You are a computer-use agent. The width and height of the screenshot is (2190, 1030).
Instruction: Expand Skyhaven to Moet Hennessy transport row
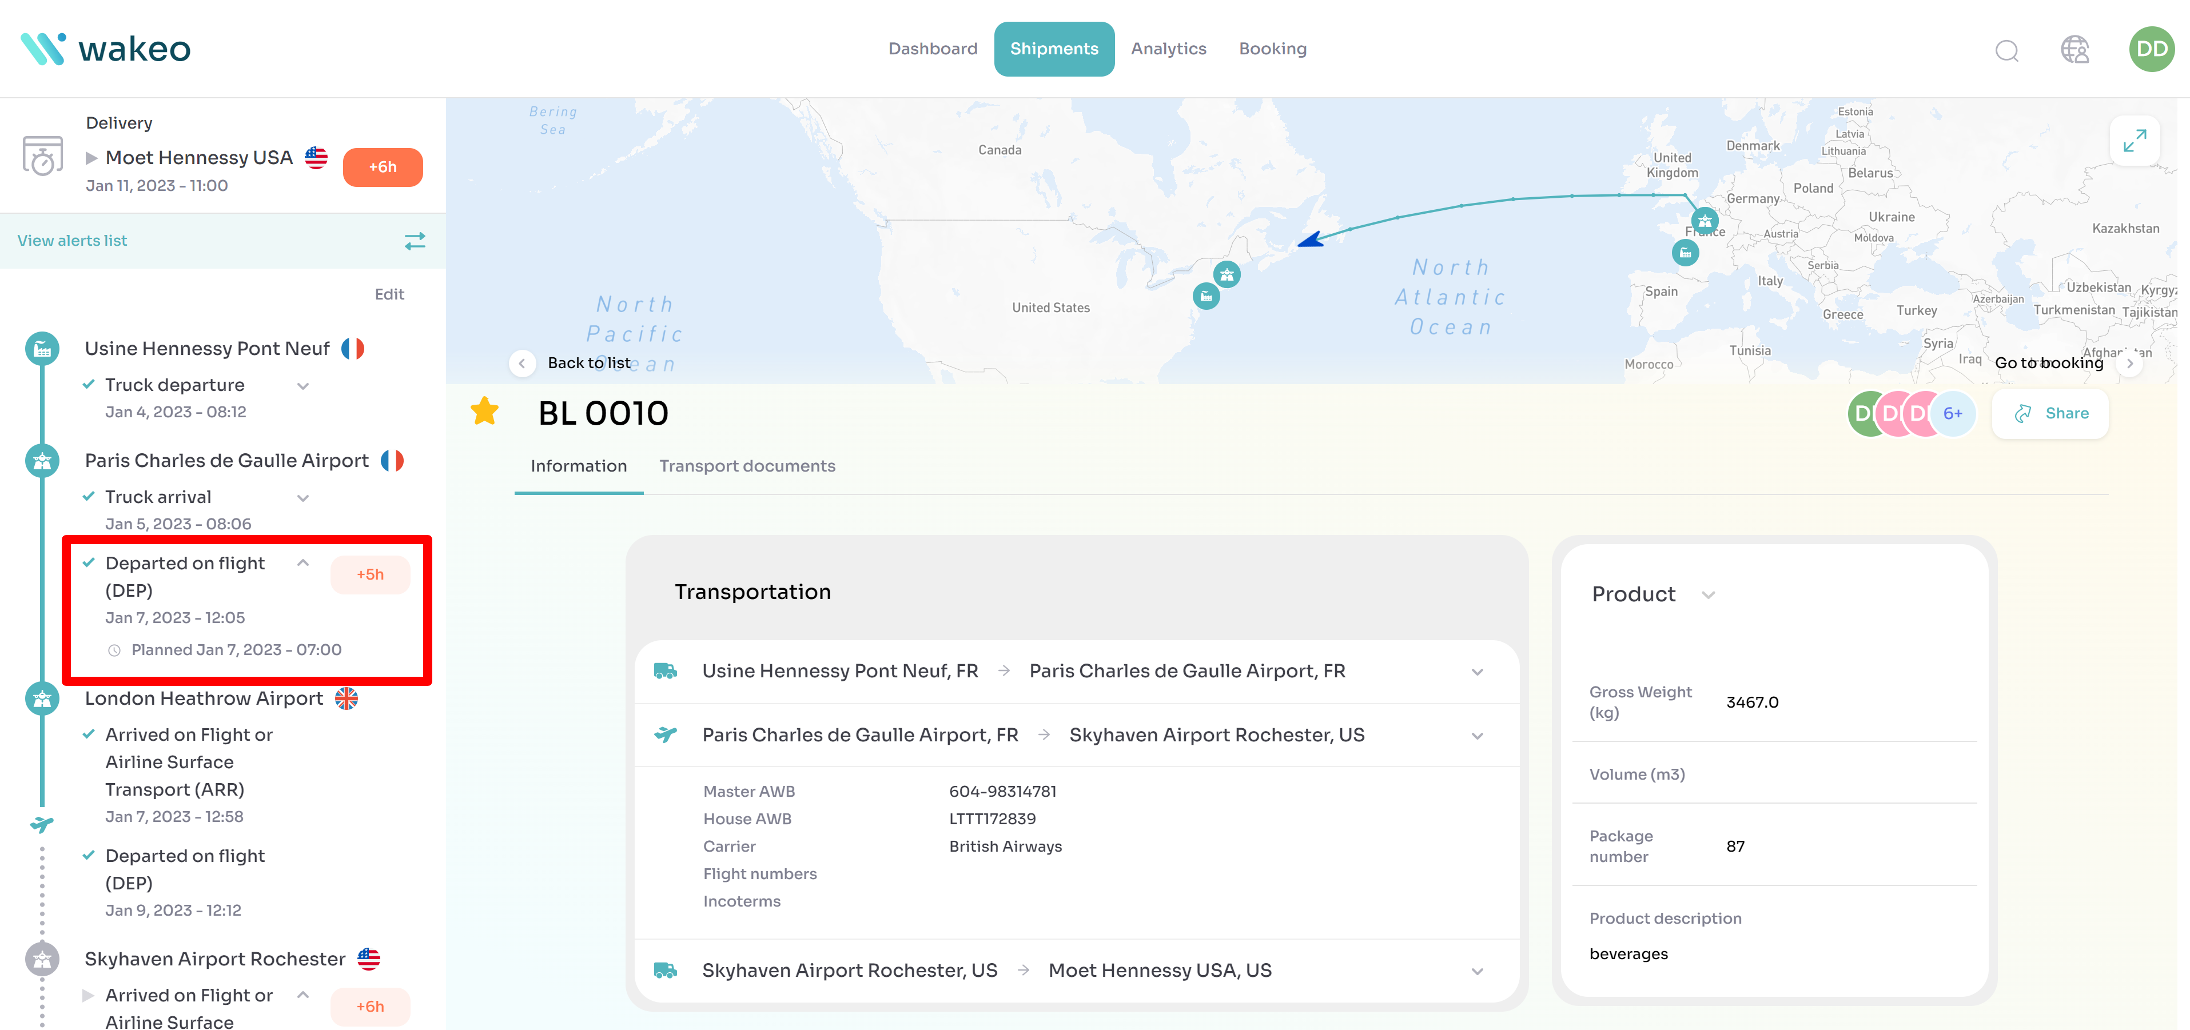pyautogui.click(x=1477, y=971)
